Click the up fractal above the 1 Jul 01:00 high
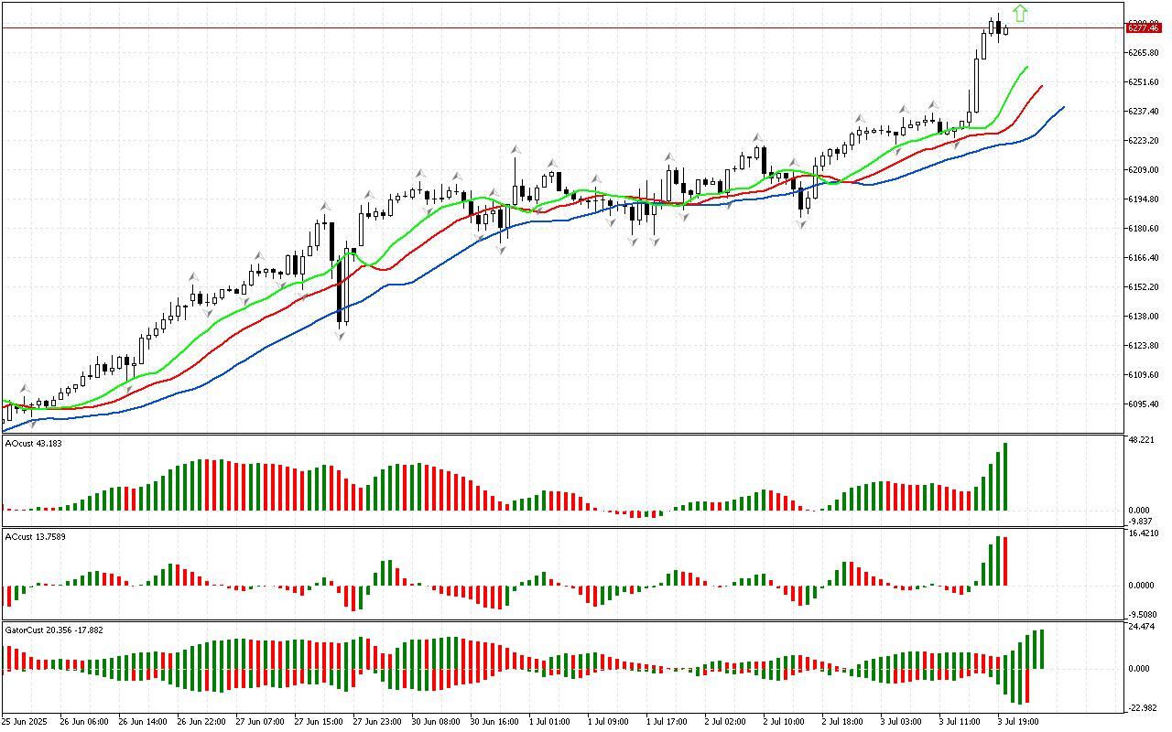1172x732 pixels. pyautogui.click(x=552, y=163)
